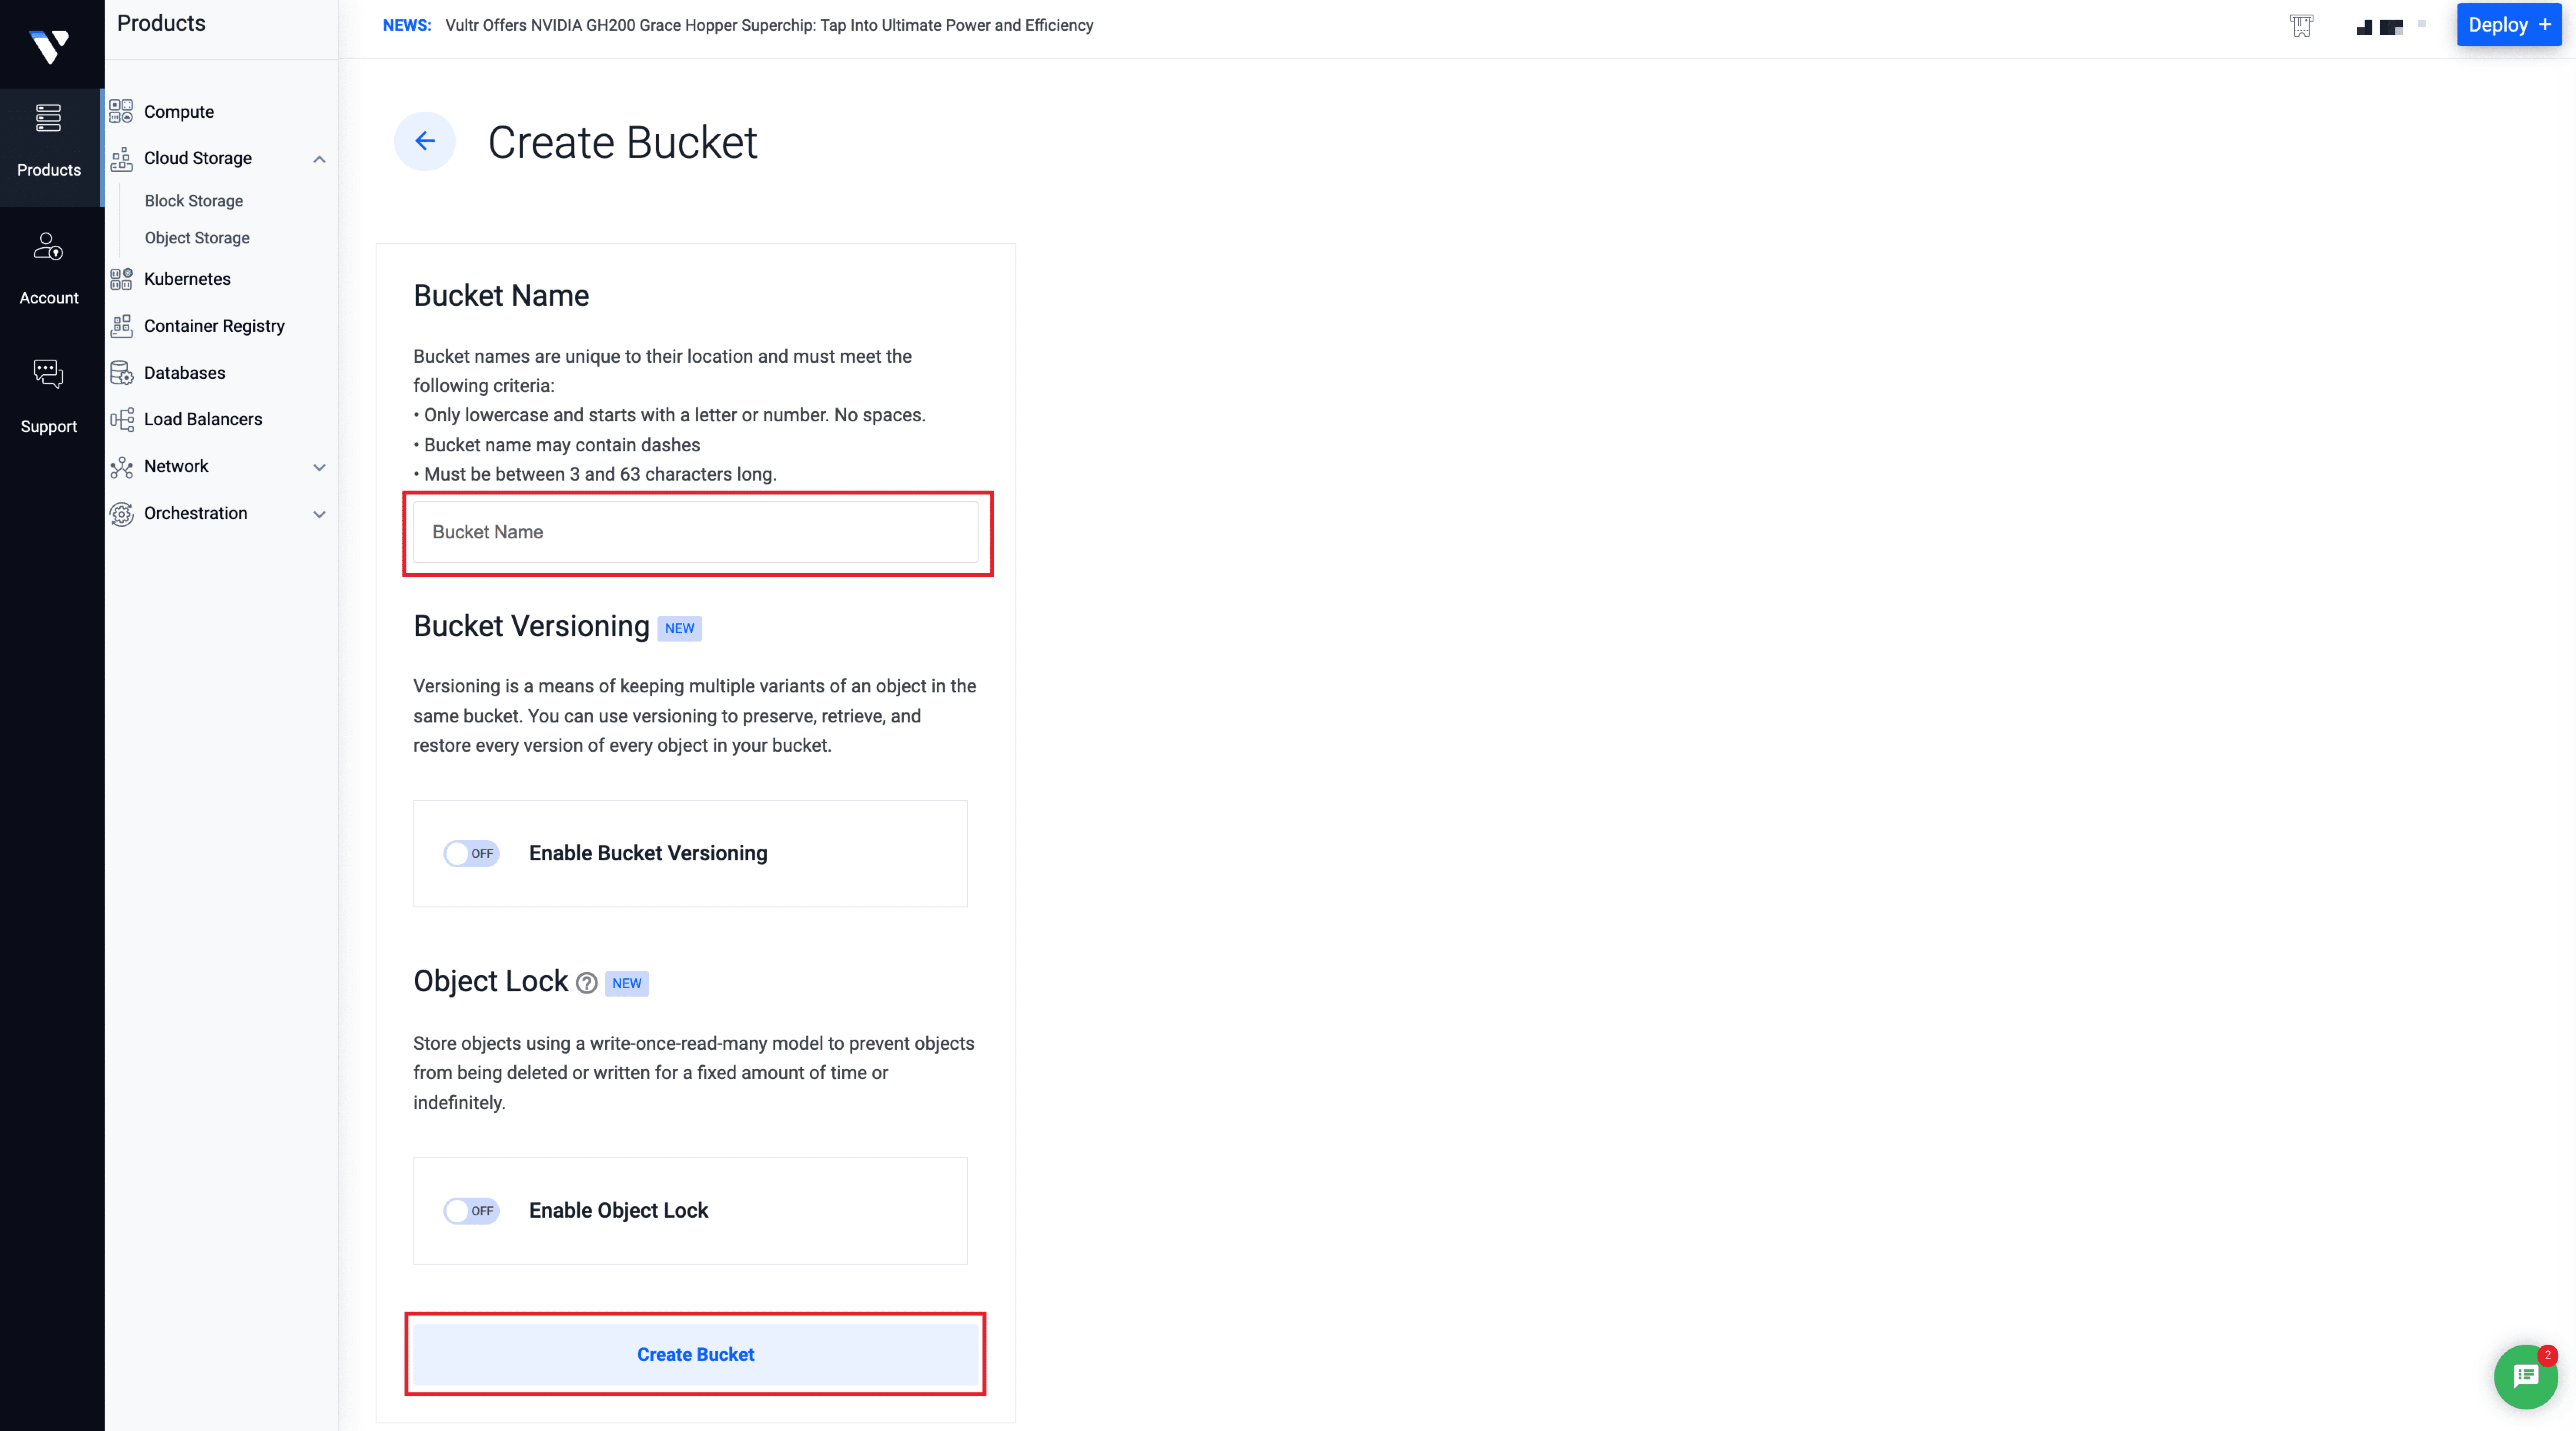Toggle Enable Bucket Versioning switch
The image size is (2576, 1431).
[470, 853]
